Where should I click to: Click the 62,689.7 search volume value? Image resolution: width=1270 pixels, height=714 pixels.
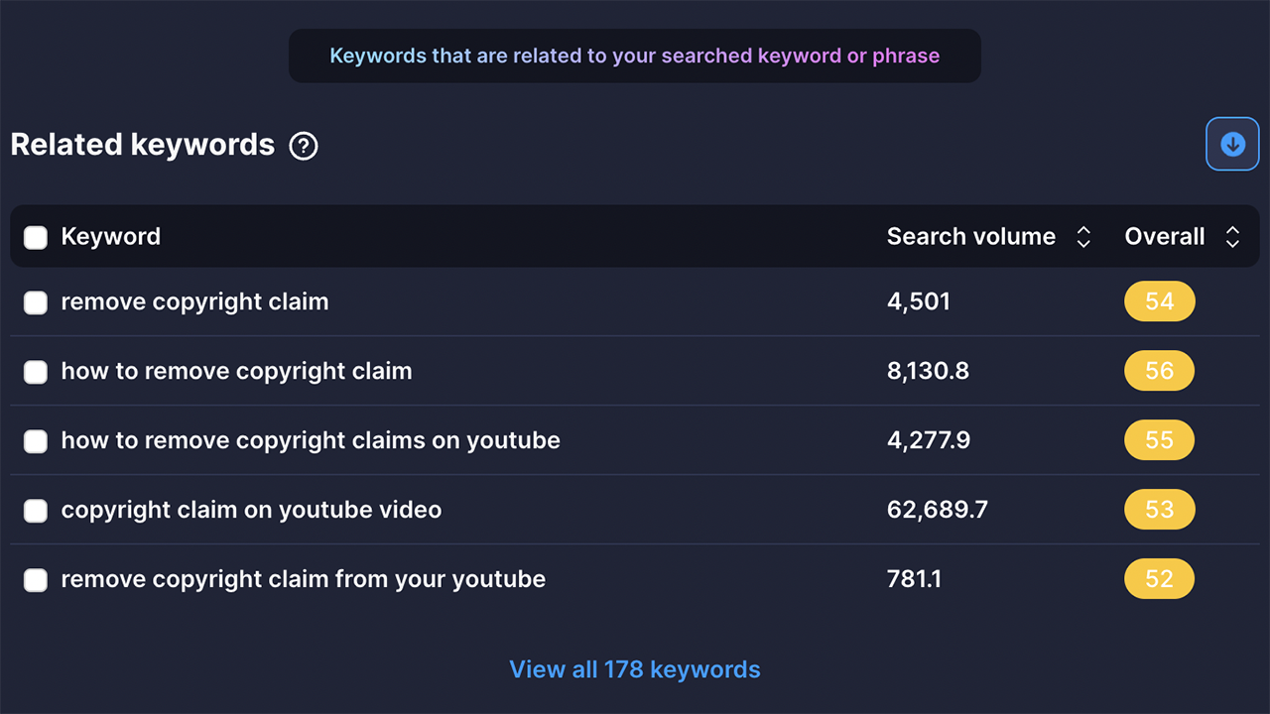coord(937,510)
